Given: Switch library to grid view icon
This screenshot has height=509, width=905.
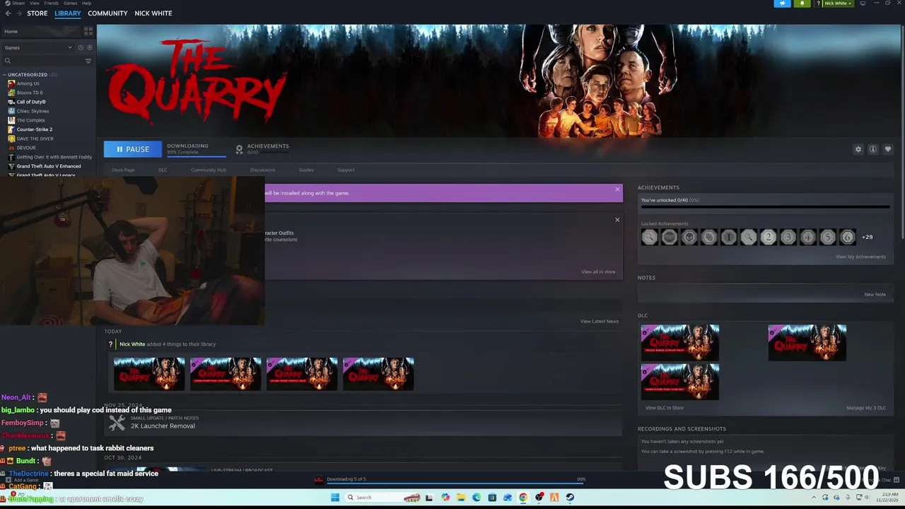Looking at the screenshot, I should (x=88, y=31).
